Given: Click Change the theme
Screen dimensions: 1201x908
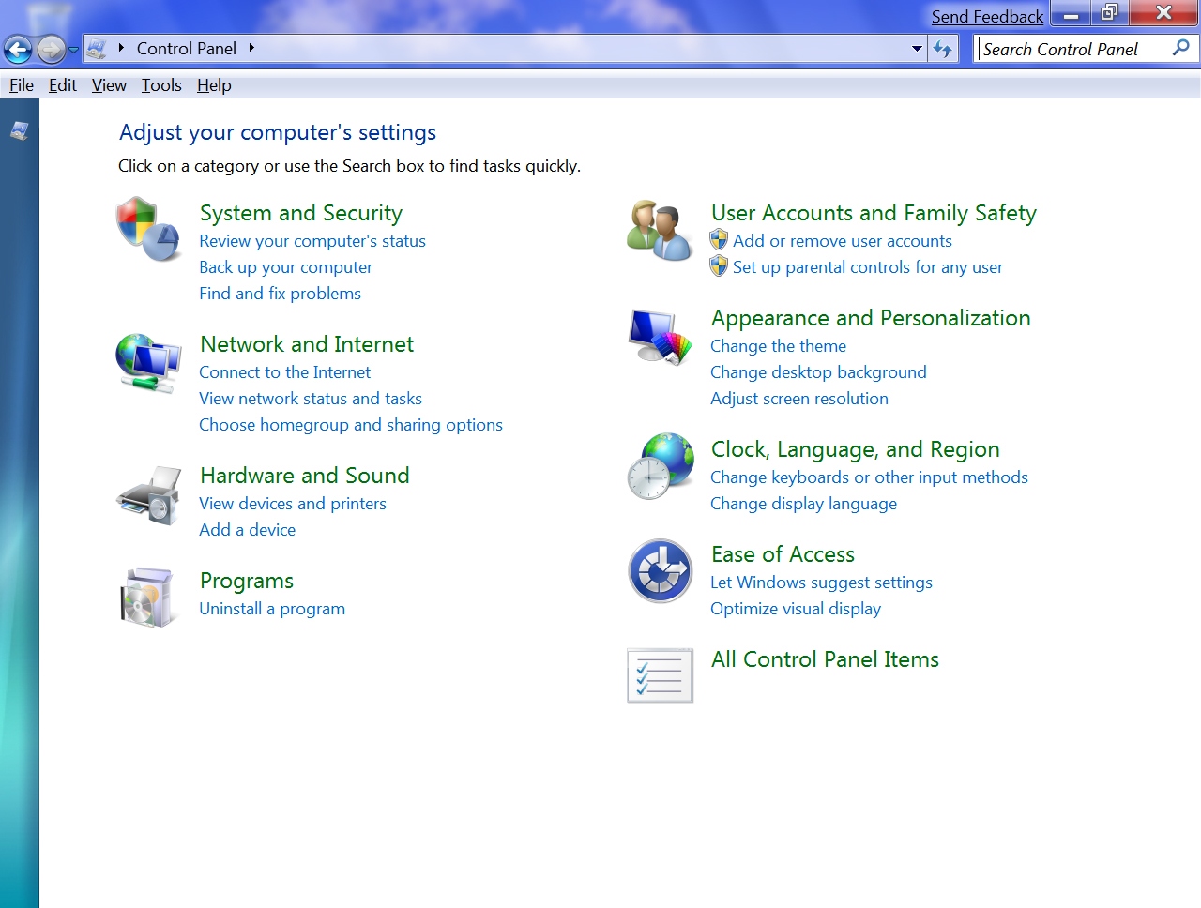Looking at the screenshot, I should click(x=778, y=346).
